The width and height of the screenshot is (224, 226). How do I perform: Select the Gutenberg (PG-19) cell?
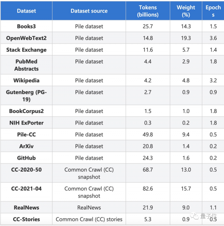pyautogui.click(x=27, y=95)
